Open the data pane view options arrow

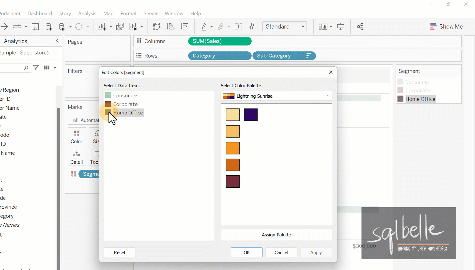point(55,67)
